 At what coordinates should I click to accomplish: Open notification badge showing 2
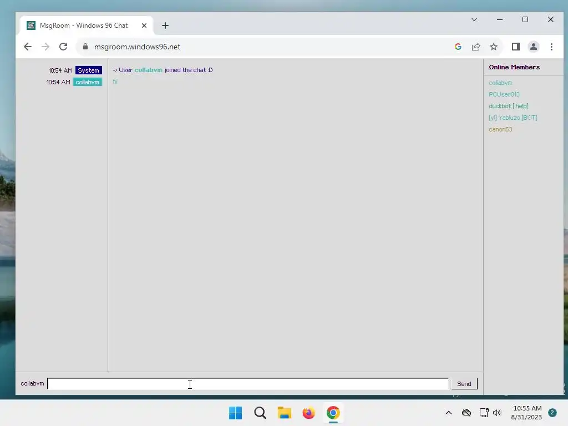click(552, 413)
